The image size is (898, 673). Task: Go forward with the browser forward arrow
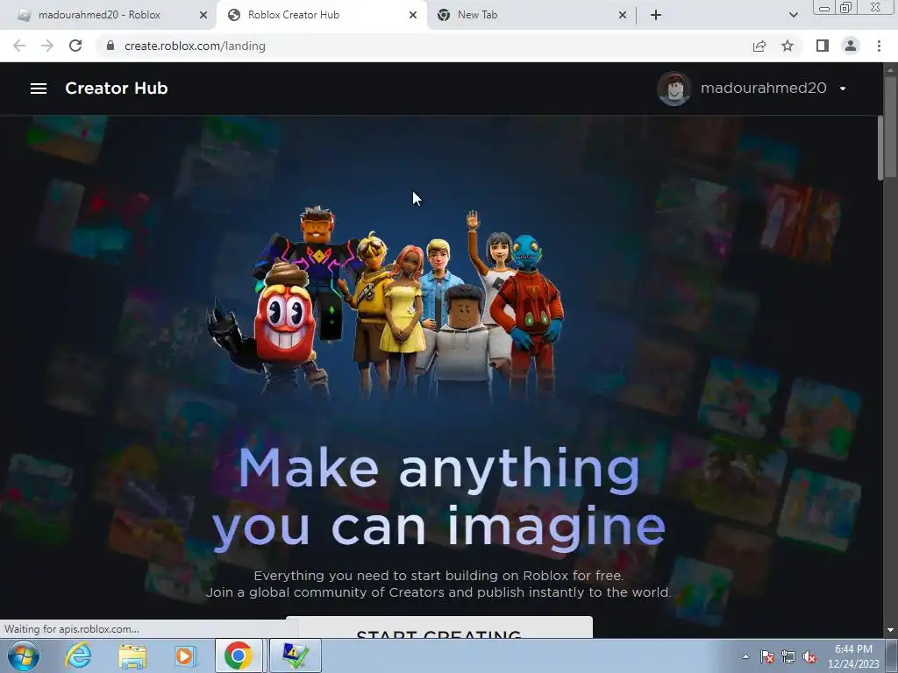[47, 46]
